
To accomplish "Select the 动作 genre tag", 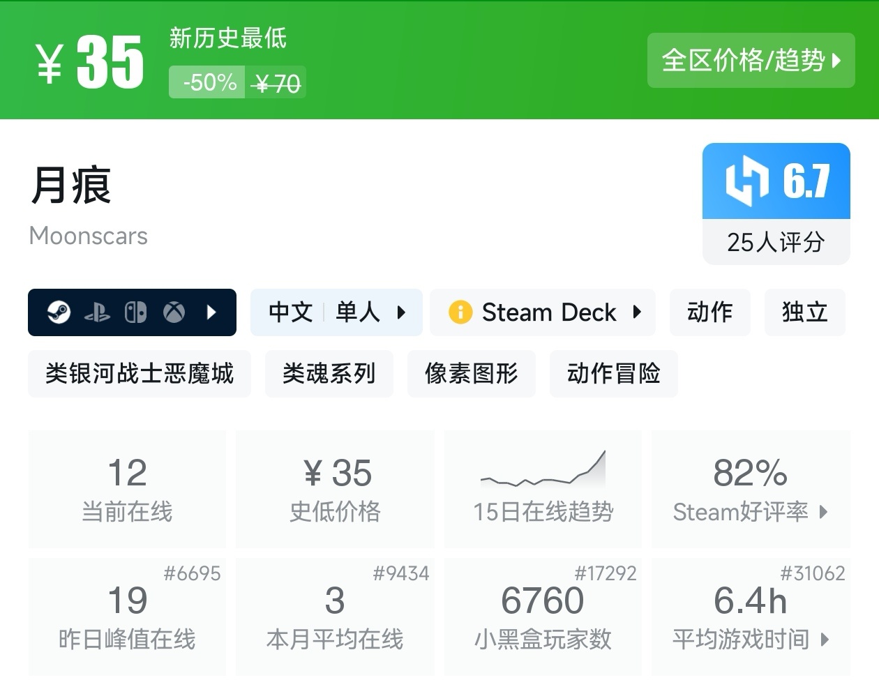I will [x=709, y=312].
